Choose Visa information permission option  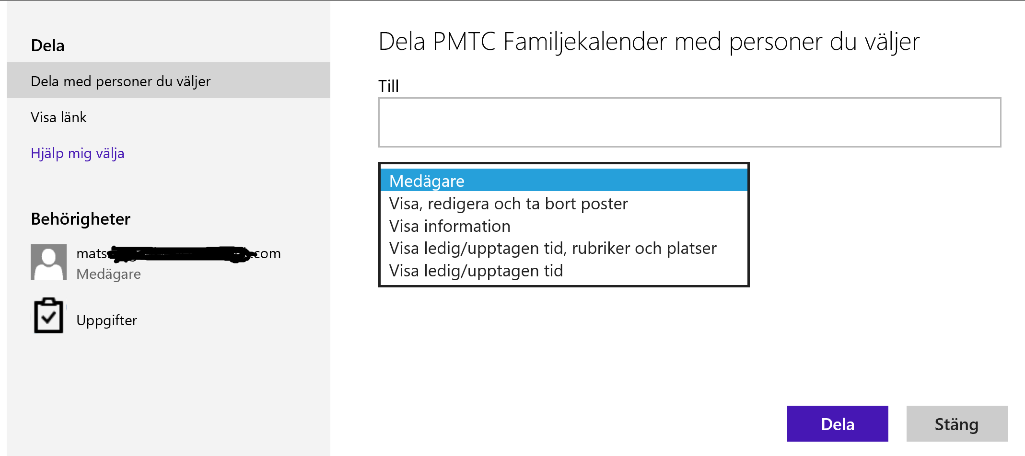[564, 226]
